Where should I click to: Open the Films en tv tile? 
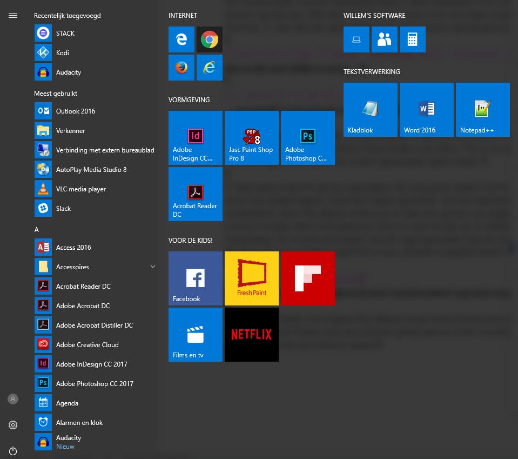(x=195, y=334)
